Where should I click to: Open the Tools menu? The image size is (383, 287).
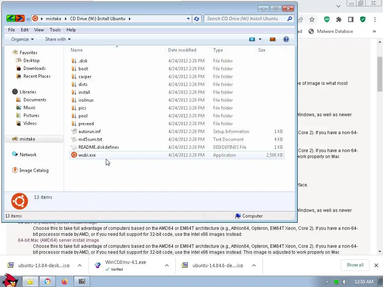[x=55, y=30]
